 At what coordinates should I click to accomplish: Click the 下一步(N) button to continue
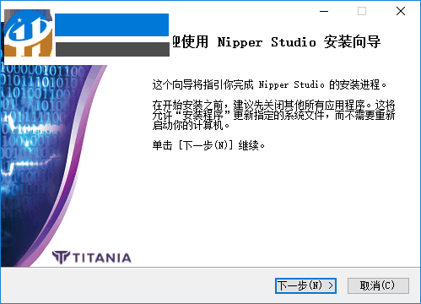305,285
